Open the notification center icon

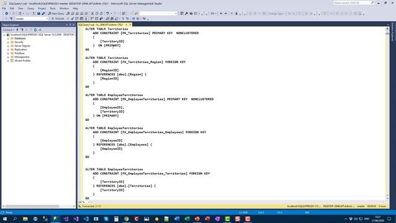click(x=389, y=219)
